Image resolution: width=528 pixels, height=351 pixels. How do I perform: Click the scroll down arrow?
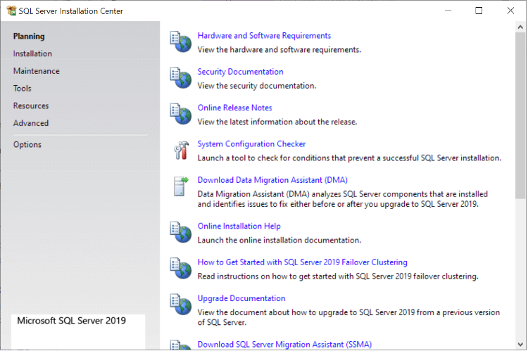[520, 344]
